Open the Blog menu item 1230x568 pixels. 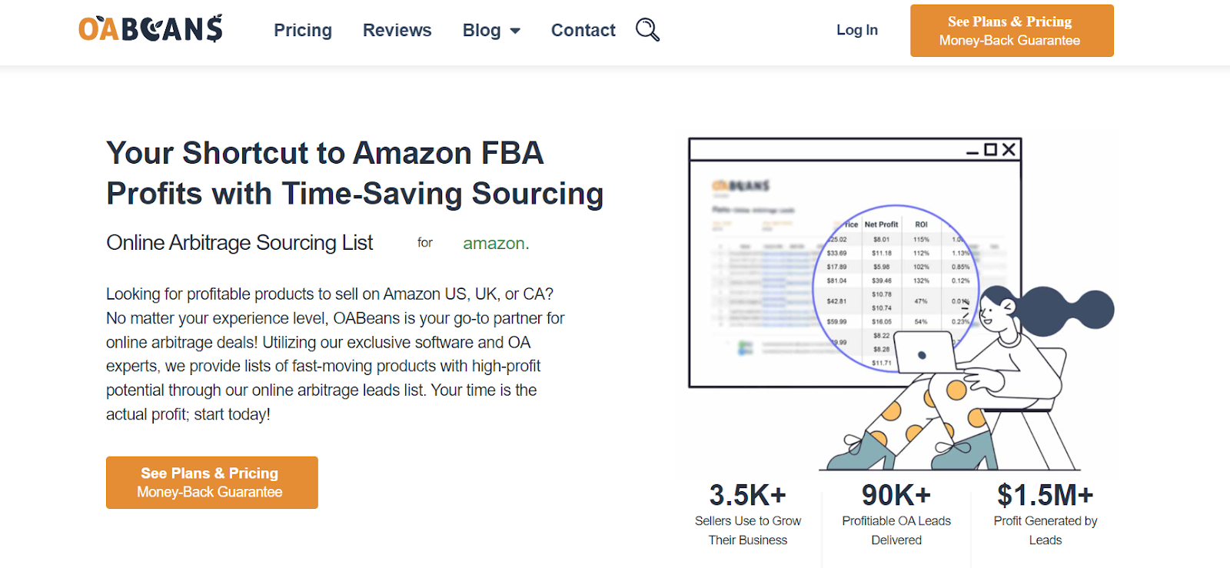(x=481, y=30)
